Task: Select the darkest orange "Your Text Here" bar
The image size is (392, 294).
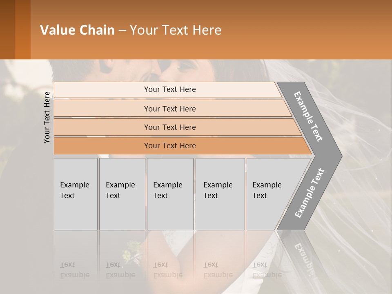Action: (x=169, y=146)
